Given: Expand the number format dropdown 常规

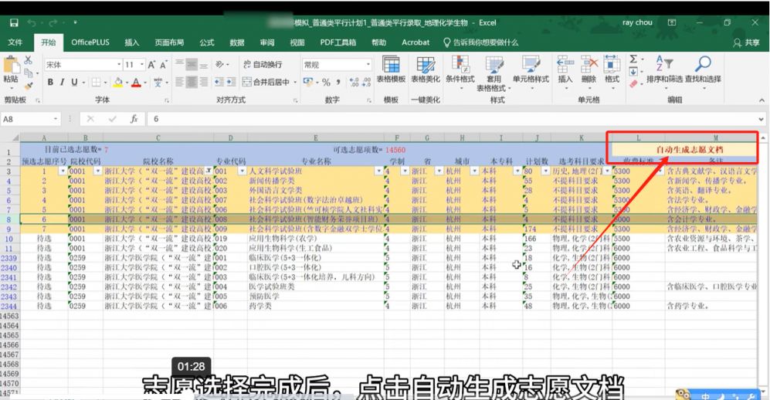Looking at the screenshot, I should pyautogui.click(x=368, y=65).
